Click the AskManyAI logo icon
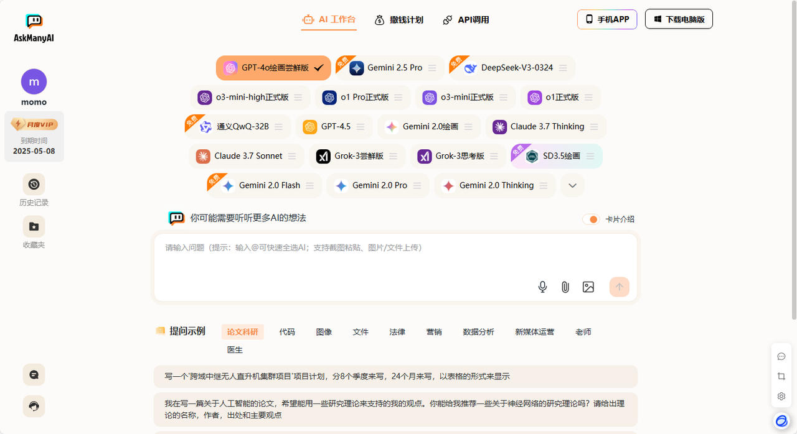Screen dimensions: 797x434 pyautogui.click(x=34, y=22)
